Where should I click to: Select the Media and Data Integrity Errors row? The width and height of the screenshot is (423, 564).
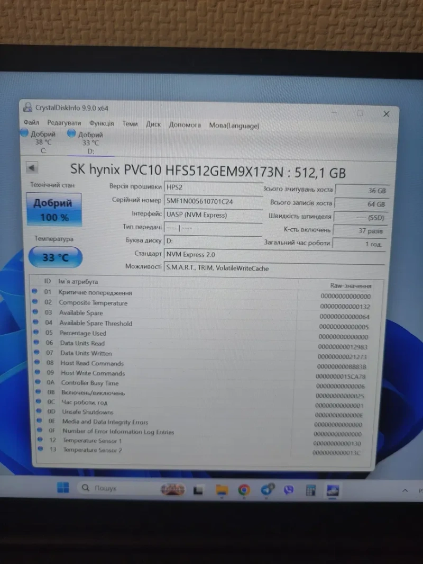coord(201,423)
